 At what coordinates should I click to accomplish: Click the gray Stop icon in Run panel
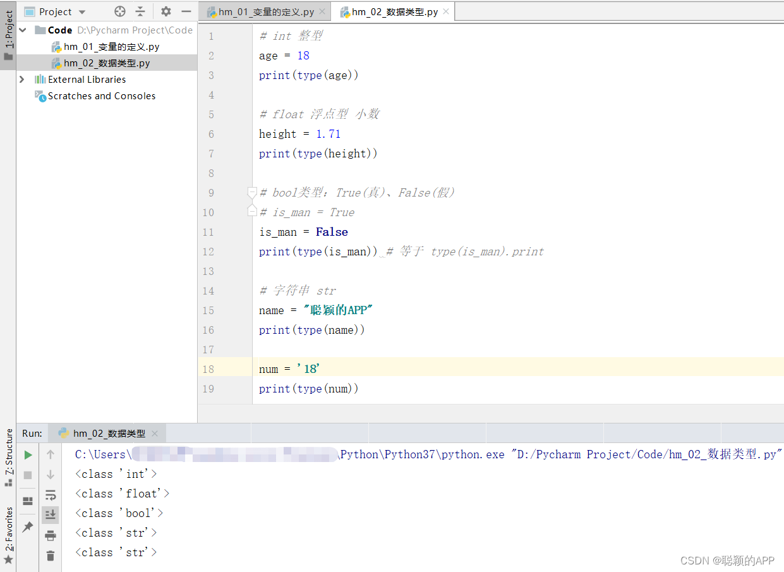28,475
